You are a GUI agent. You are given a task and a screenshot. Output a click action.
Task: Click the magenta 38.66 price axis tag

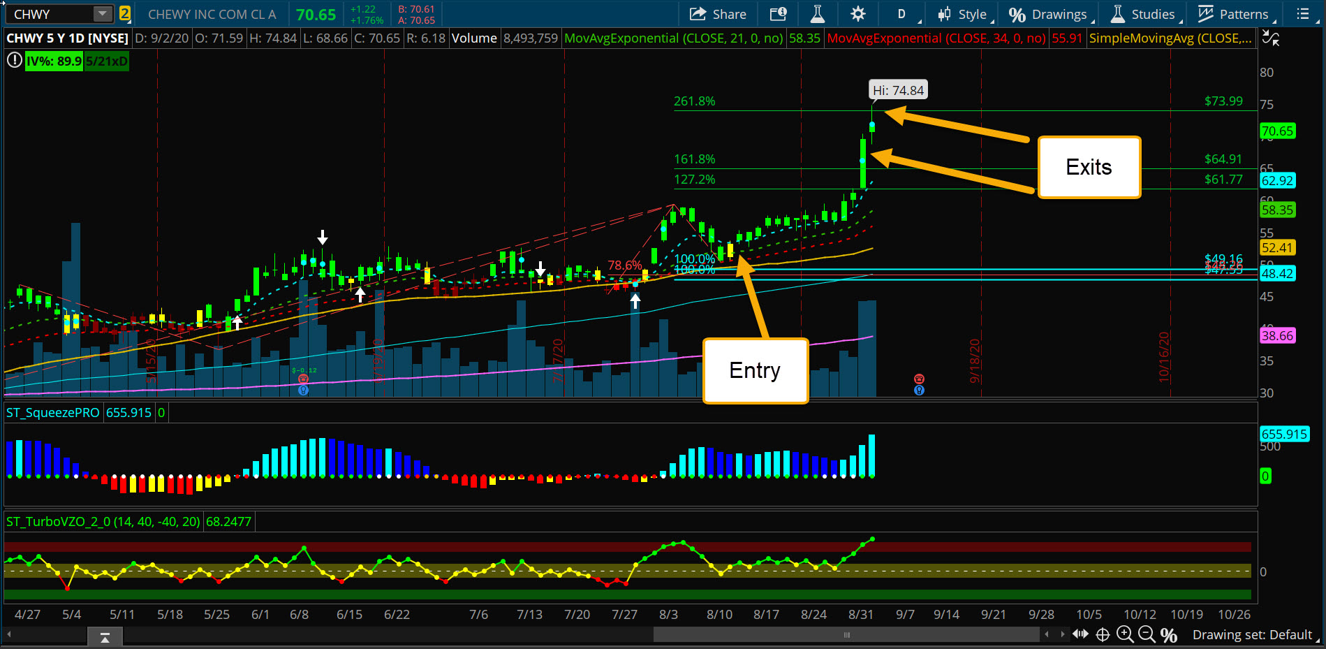pos(1277,336)
